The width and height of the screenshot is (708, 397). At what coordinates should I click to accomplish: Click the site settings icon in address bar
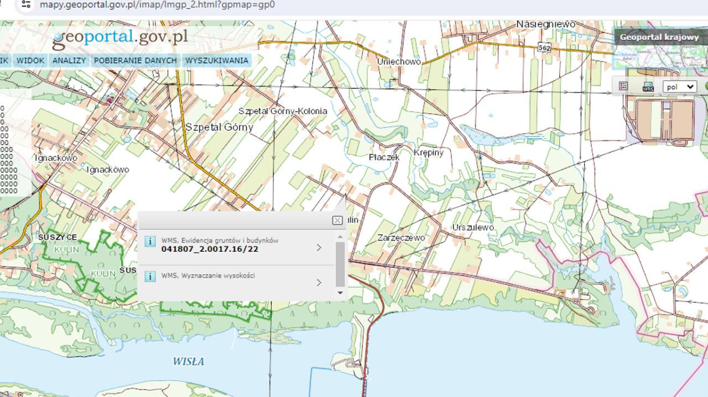coord(25,5)
